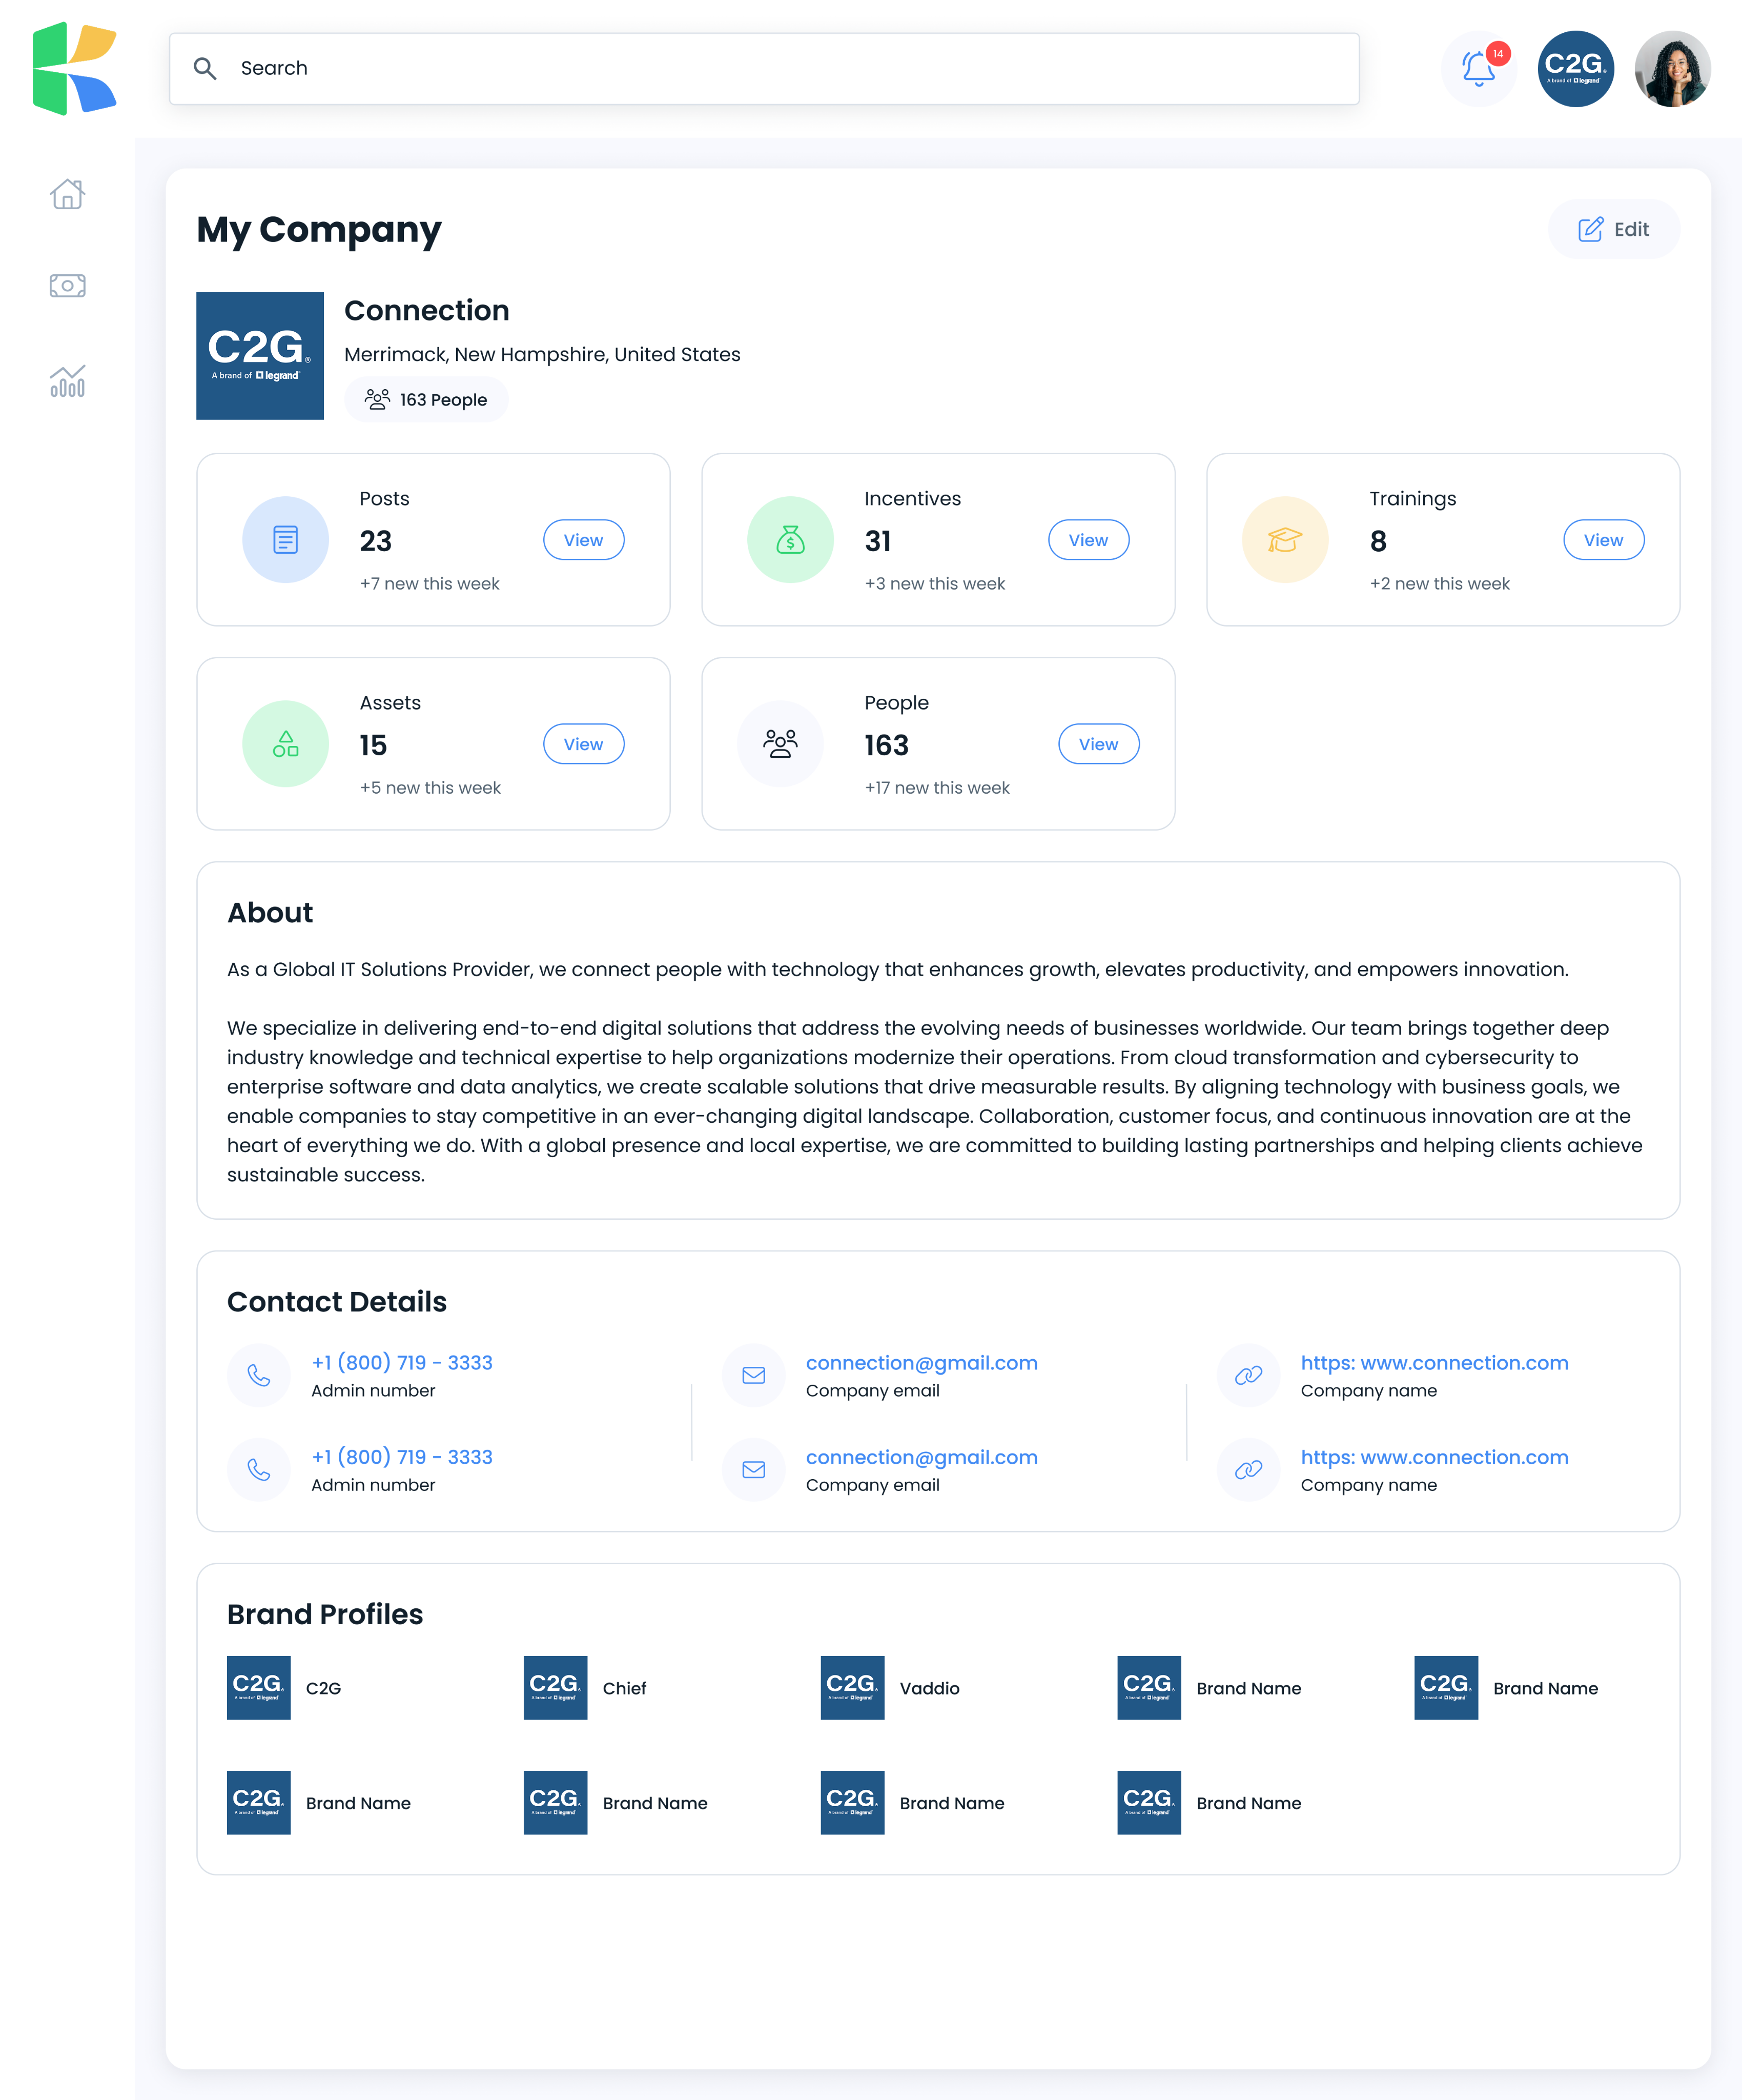The height and width of the screenshot is (2100, 1742).
Task: View Trainings card
Action: 1604,540
